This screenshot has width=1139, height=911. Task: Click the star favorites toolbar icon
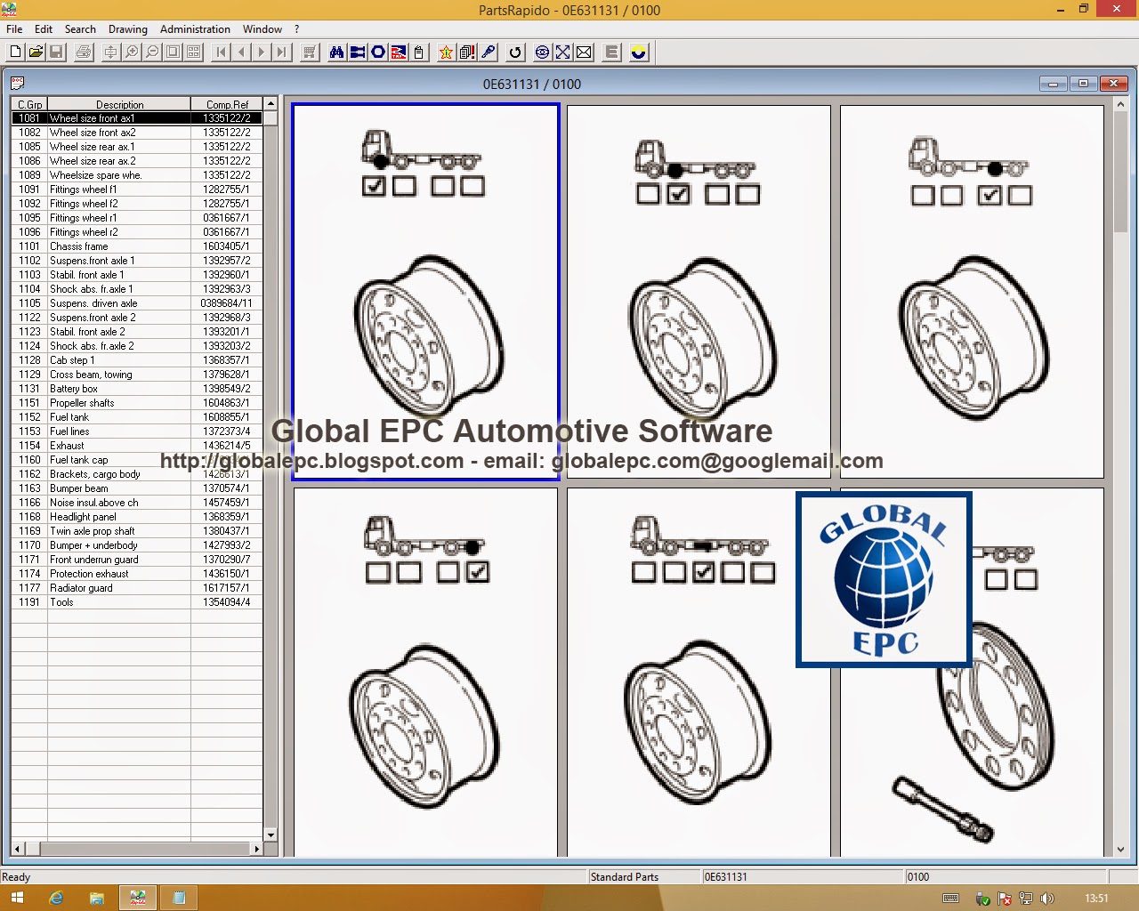point(446,52)
